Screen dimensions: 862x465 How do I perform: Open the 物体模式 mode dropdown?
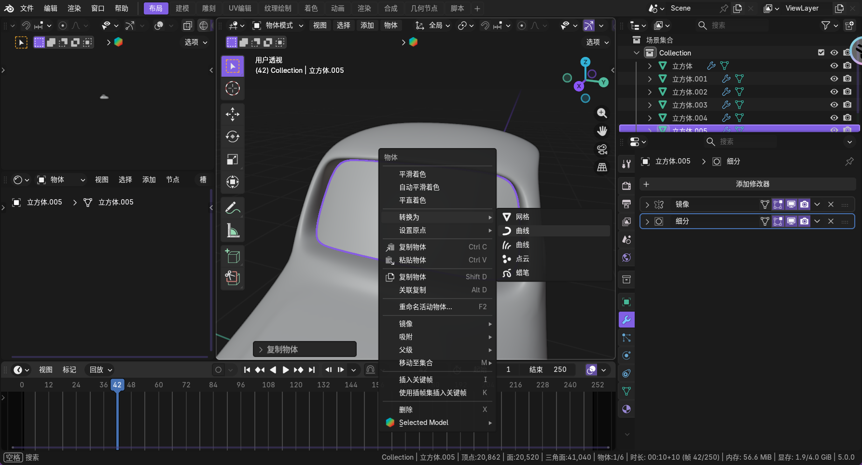click(278, 26)
